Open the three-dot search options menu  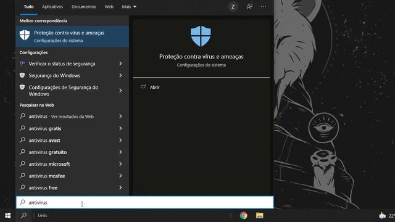point(264,7)
